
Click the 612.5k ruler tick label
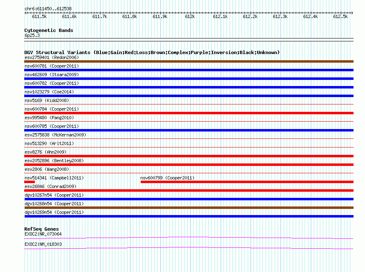point(340,16)
